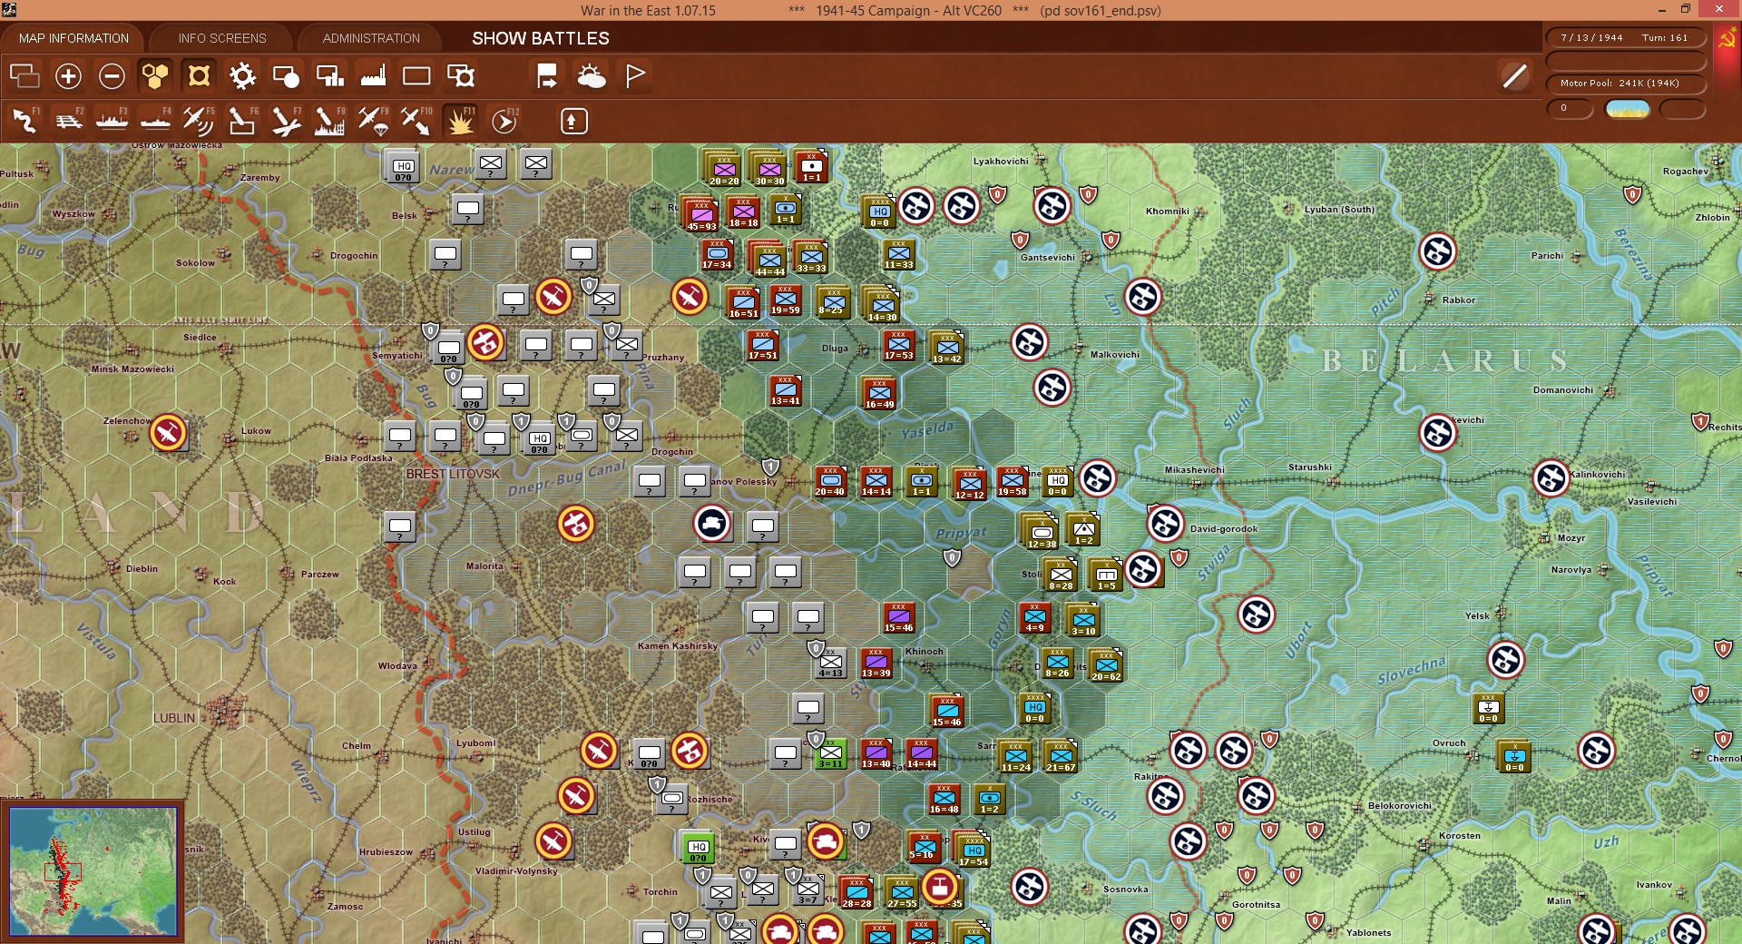The height and width of the screenshot is (944, 1742).
Task: Show weather using the sun-cloud icon
Action: click(592, 76)
